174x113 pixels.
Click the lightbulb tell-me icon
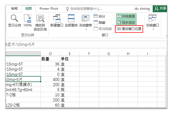[x=67, y=9]
